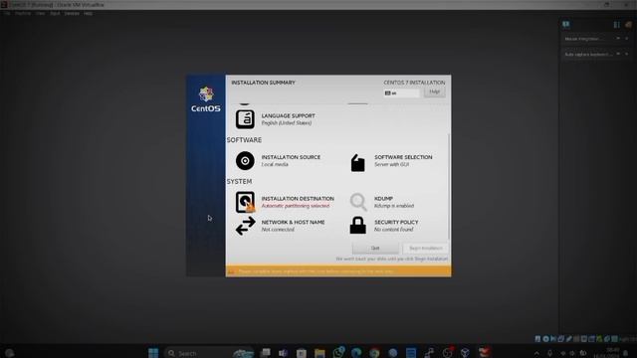The image size is (637, 358).
Task: Click the SYSTEM section heading
Action: pyautogui.click(x=239, y=181)
